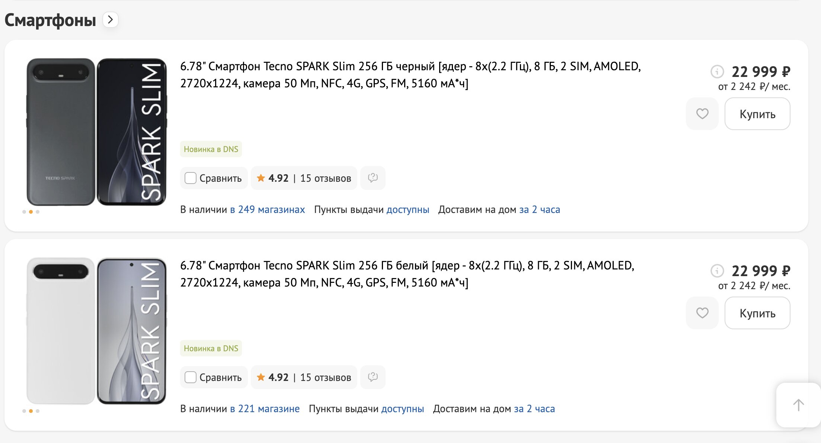Click black phone product image
Viewport: 821px width, 443px height.
[x=96, y=132]
